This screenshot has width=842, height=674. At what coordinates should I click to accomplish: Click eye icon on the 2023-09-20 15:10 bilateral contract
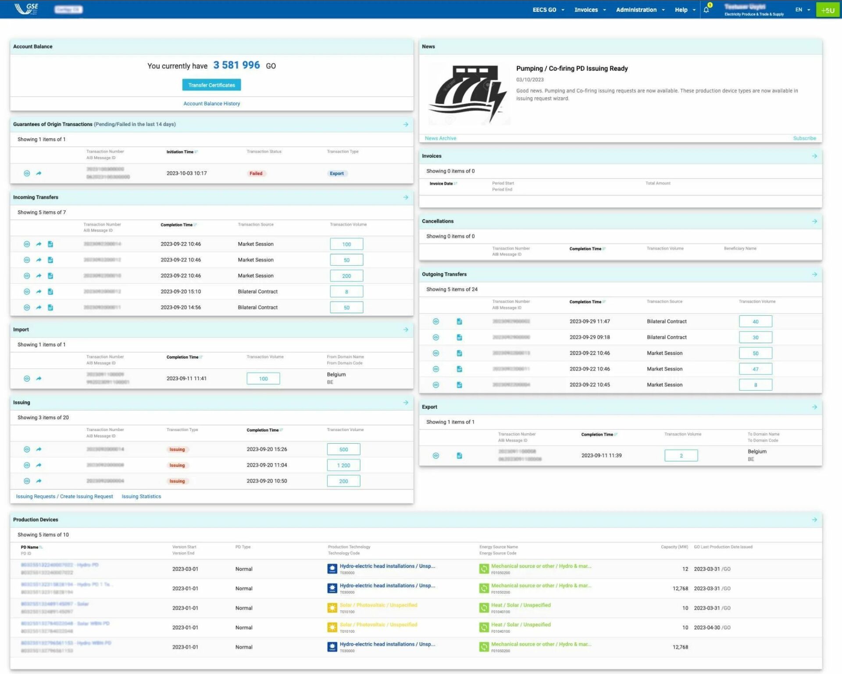(x=27, y=292)
